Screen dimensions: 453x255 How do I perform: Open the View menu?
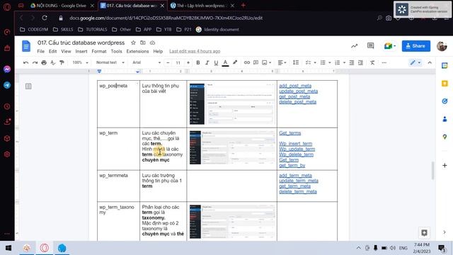(x=66, y=51)
